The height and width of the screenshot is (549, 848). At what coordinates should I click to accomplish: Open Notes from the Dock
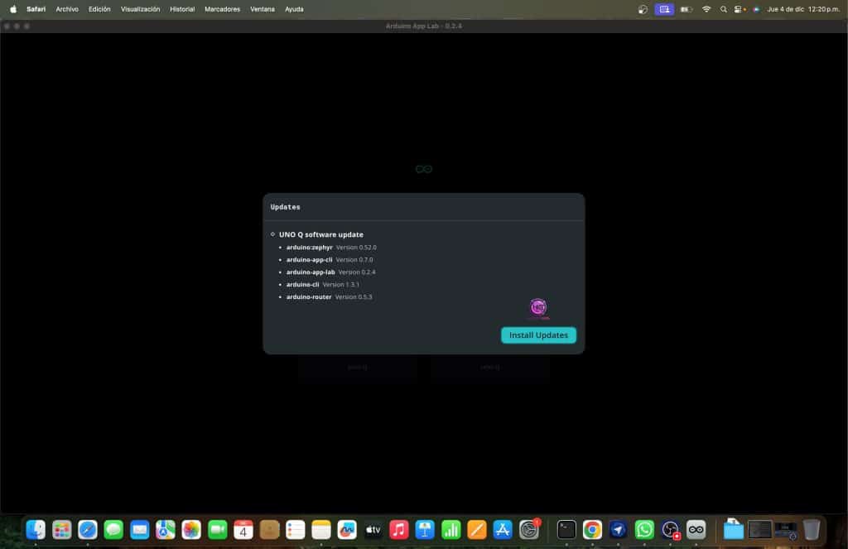click(321, 529)
